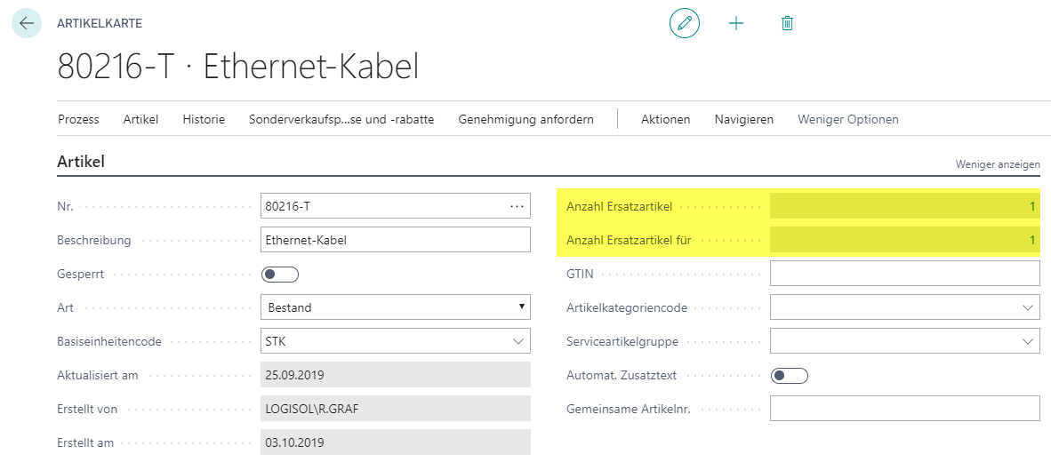Open the Prozess menu
The width and height of the screenshot is (1051, 470).
click(78, 119)
